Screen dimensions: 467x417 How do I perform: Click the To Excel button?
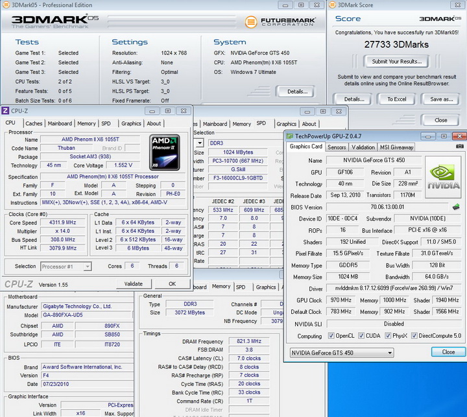[397, 99]
